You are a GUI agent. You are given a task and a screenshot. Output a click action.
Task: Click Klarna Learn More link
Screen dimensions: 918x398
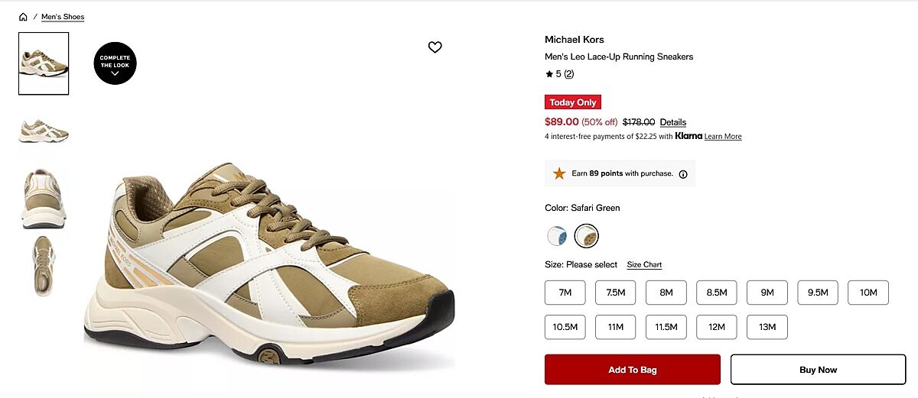[723, 137]
